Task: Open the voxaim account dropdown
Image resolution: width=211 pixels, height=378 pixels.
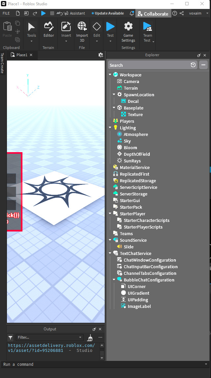Action: point(198,13)
